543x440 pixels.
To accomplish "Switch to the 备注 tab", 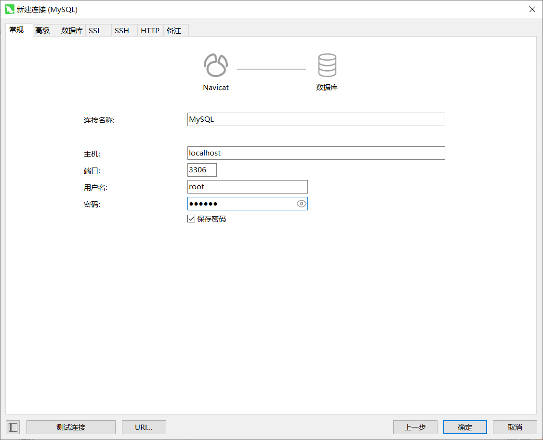I will coord(174,30).
